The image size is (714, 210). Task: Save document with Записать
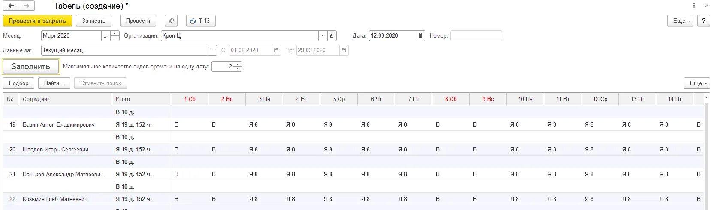click(x=93, y=21)
